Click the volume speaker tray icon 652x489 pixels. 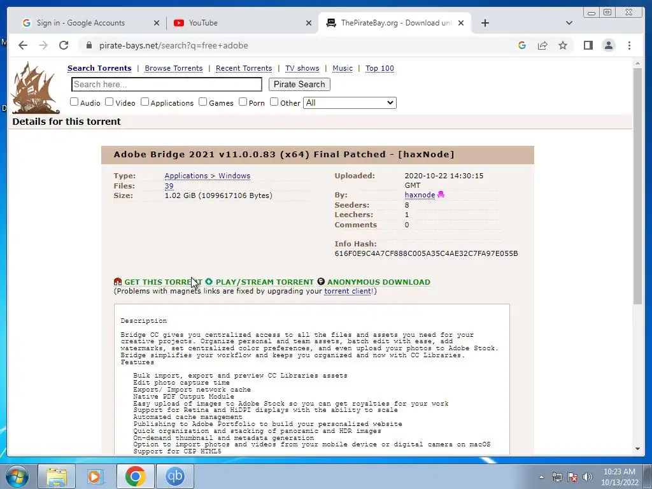pyautogui.click(x=587, y=477)
